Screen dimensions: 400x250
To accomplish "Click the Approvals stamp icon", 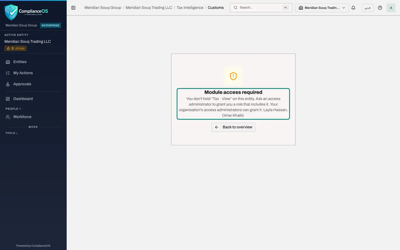I will click(x=8, y=84).
